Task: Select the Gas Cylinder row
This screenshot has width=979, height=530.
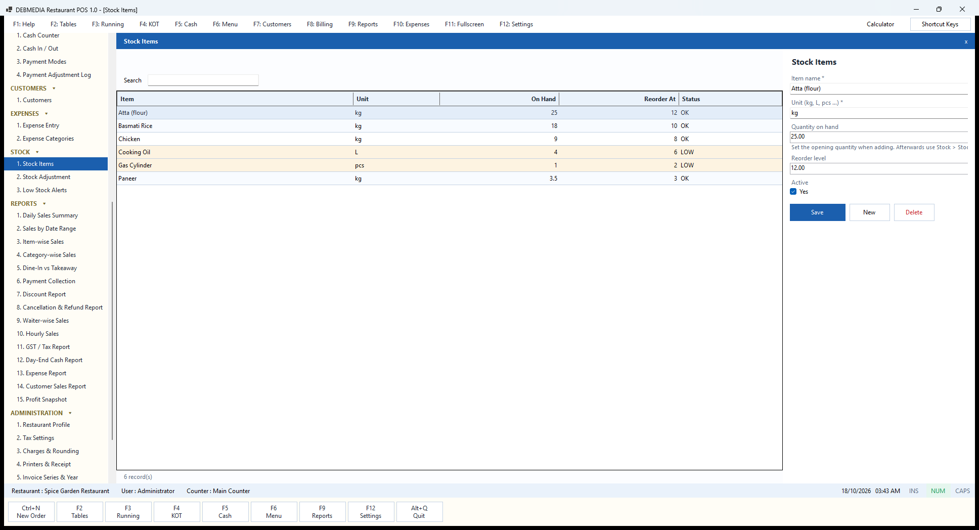Action: point(450,165)
